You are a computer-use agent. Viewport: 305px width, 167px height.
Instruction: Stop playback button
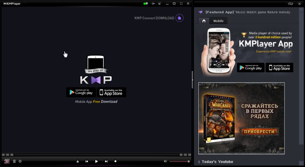(115, 161)
